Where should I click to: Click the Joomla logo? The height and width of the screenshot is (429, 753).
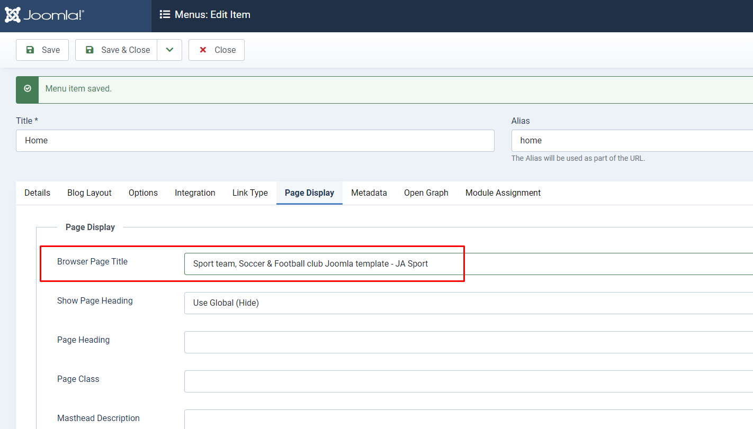tap(44, 15)
